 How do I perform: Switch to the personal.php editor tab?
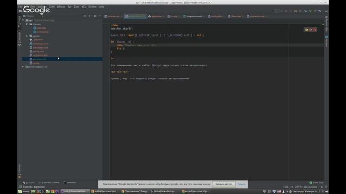pos(135,16)
